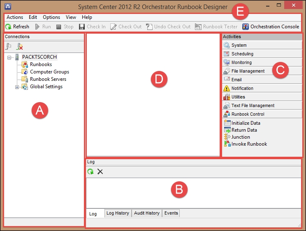
Task: Select the PACKTSCORCH server name
Action: pyautogui.click(x=39, y=57)
